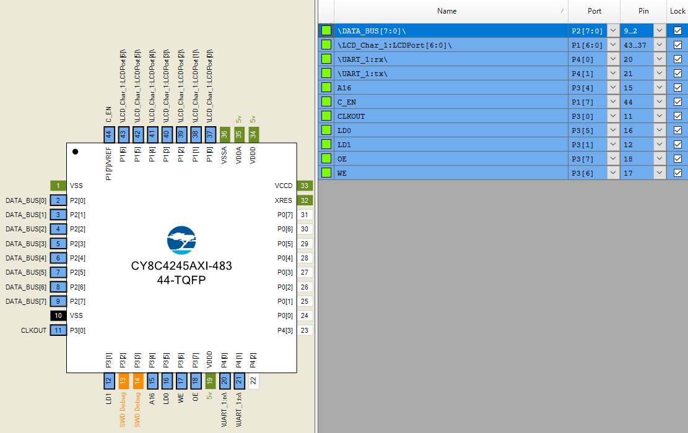Image resolution: width=688 pixels, height=433 pixels.
Task: Click the green pin icon for \DATA_BUS[7:0]\
Action: [x=326, y=31]
